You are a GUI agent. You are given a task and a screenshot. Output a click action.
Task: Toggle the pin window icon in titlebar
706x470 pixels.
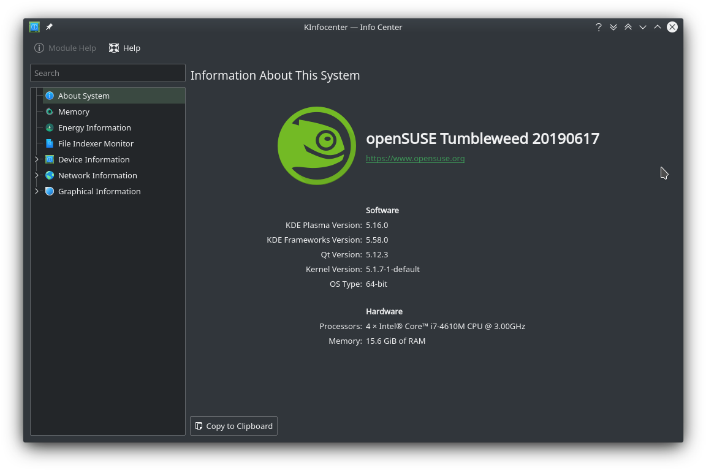(x=49, y=27)
